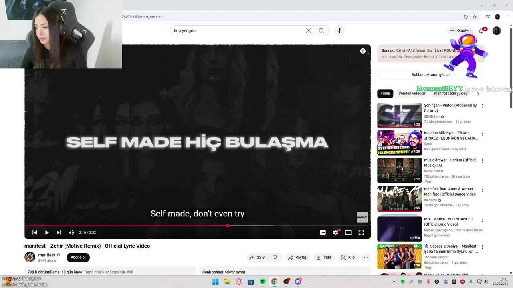Enter fullscreen mode
513x288 pixels.
click(361, 232)
